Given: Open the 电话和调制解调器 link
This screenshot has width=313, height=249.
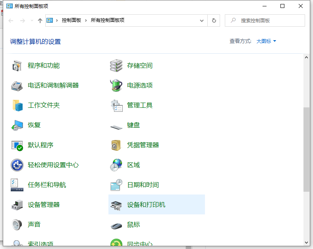Looking at the screenshot, I should click(53, 86).
